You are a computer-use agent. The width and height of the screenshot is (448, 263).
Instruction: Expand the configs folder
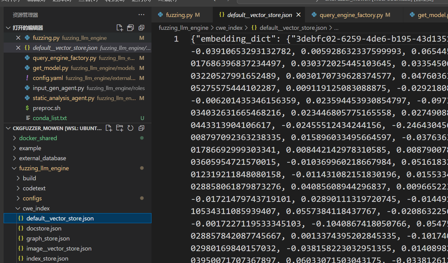32,198
